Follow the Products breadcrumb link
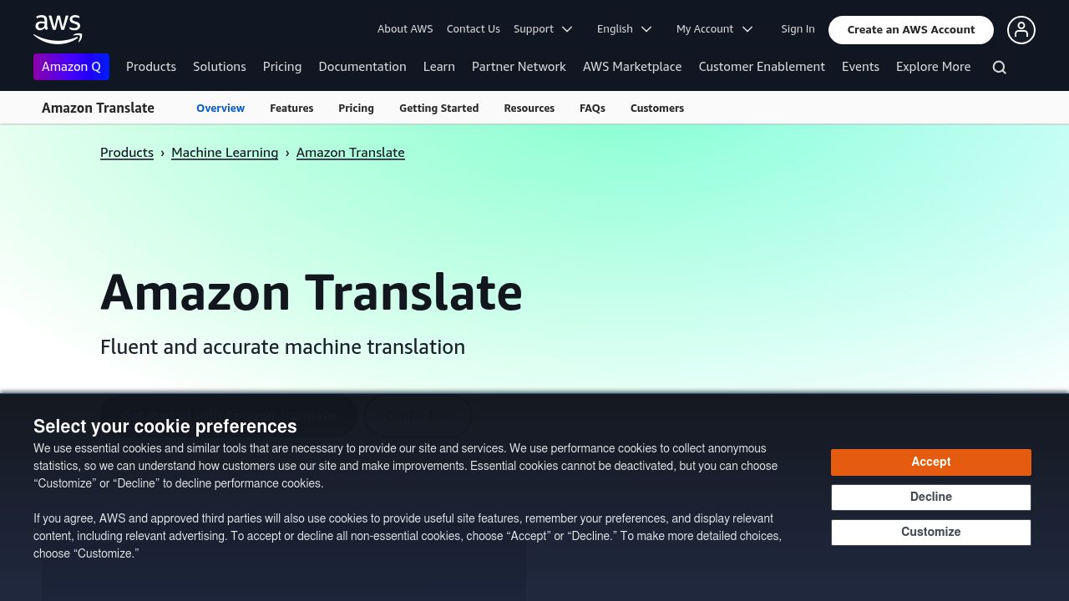Screen dimensions: 1069x601 click(x=127, y=153)
